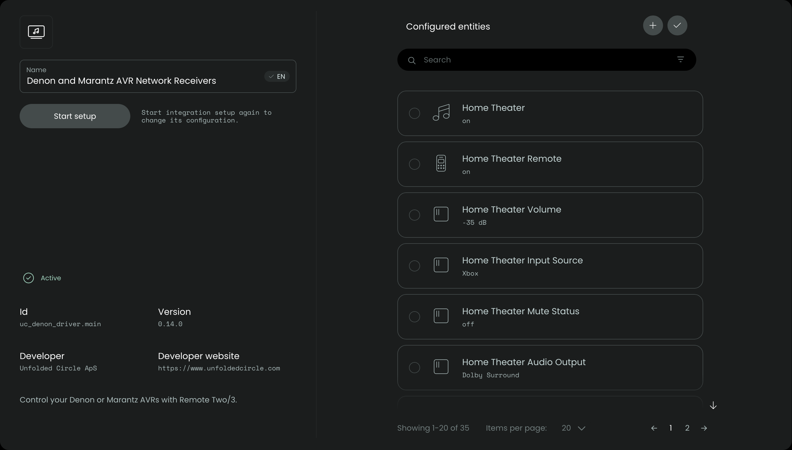Click the Active status label
Viewport: 792px width, 450px height.
51,278
